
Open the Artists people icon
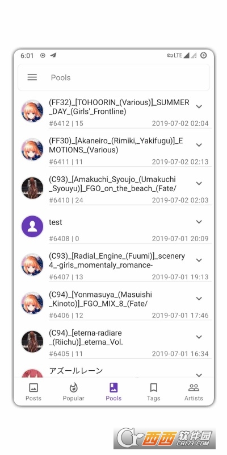point(194,387)
